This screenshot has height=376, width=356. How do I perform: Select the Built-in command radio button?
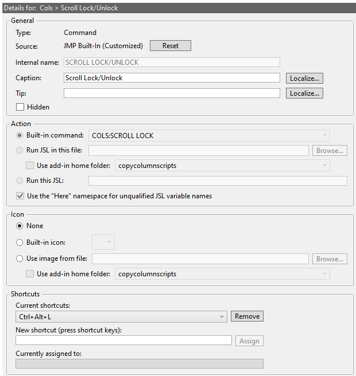20,136
